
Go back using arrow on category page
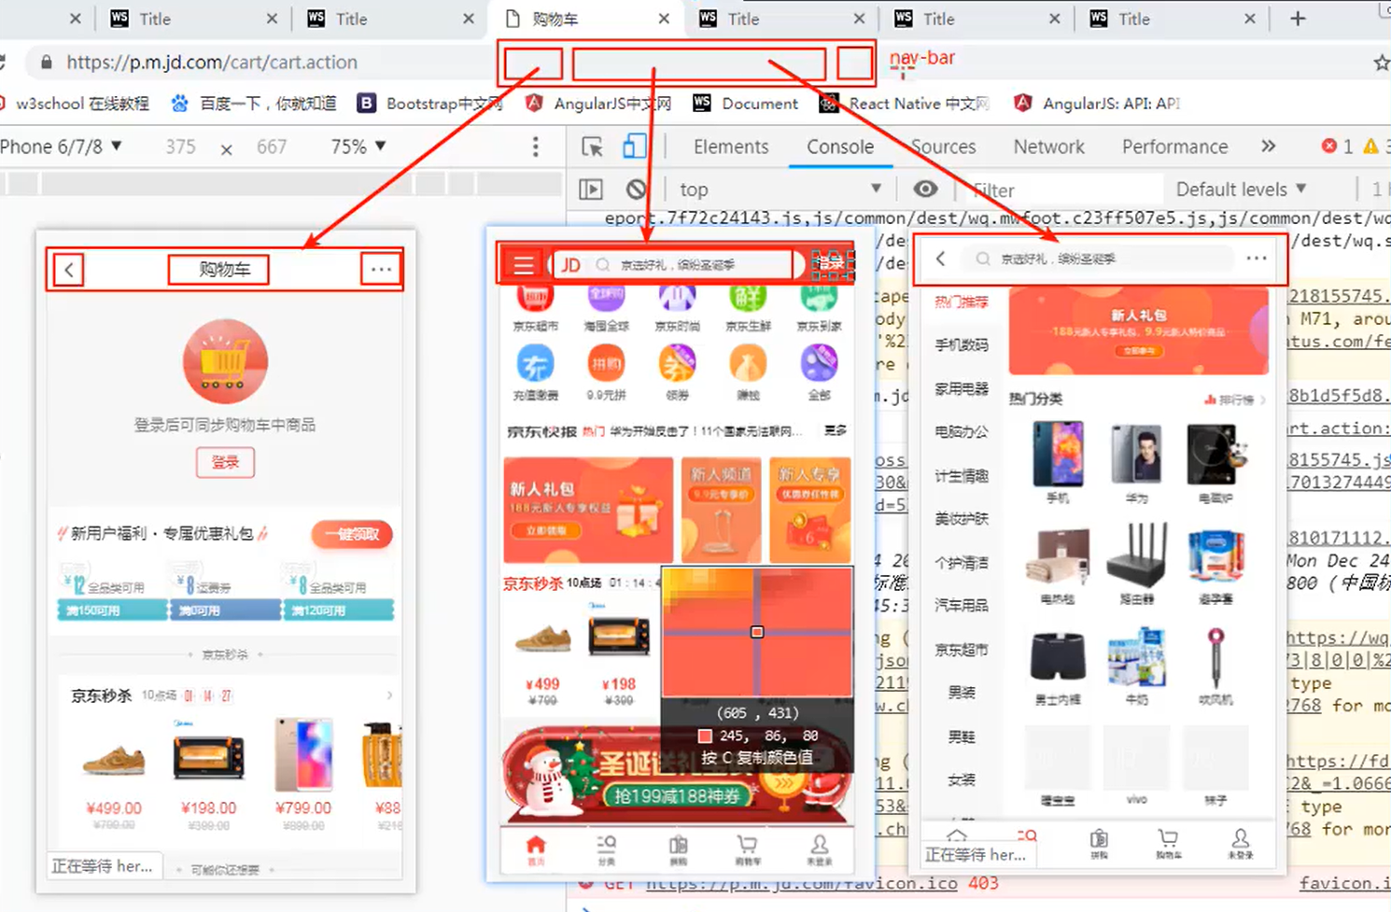[941, 259]
